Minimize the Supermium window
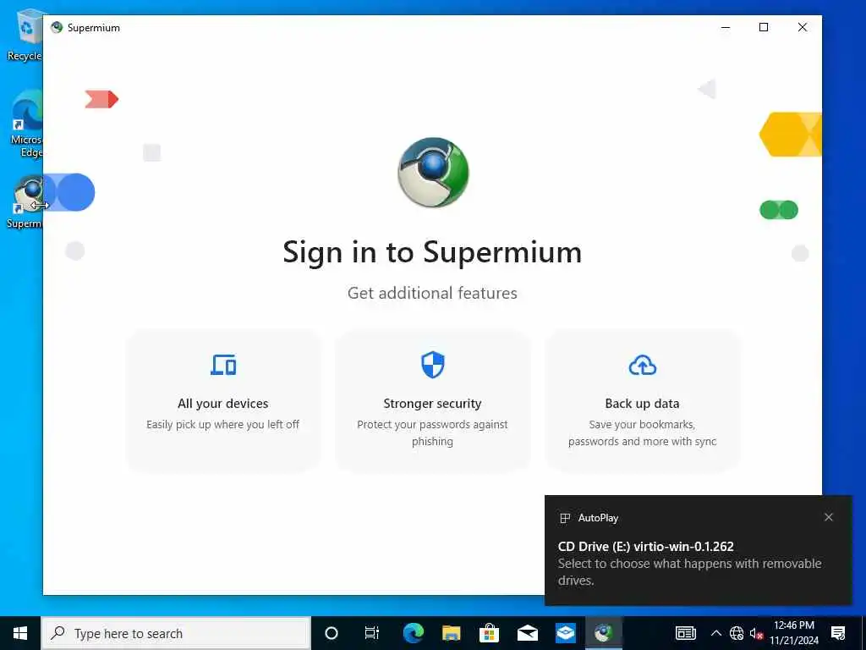 pos(726,27)
